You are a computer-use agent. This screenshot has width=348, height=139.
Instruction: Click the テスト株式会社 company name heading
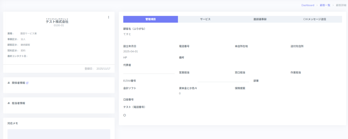[x=57, y=21]
